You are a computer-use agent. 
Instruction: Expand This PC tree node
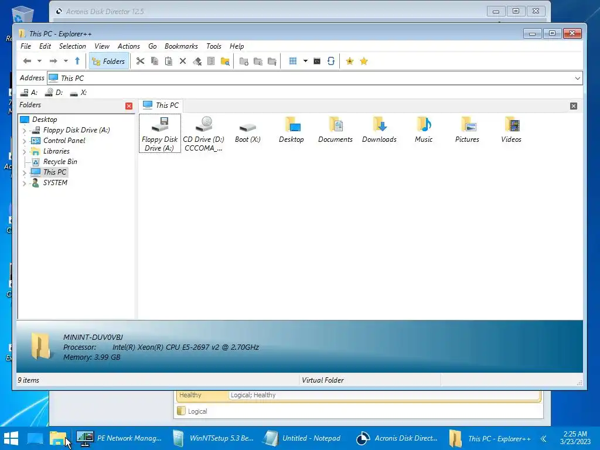[x=25, y=173]
